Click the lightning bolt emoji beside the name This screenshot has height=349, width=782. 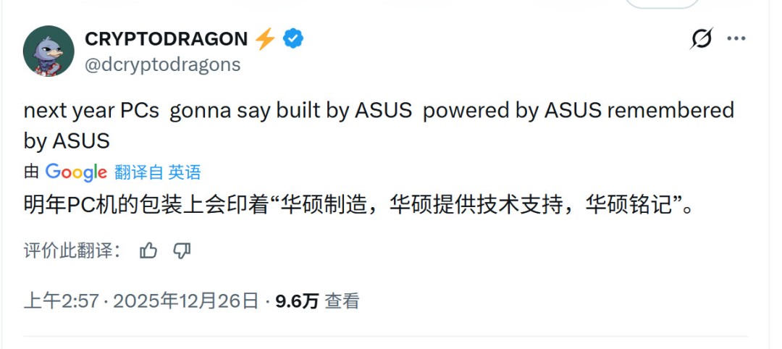pos(265,39)
